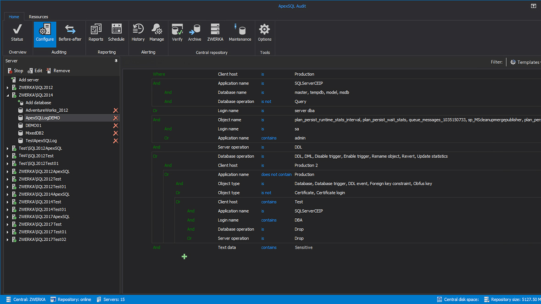The height and width of the screenshot is (304, 541).
Task: Click the Central: ZWERKA status icon
Action: (x=9, y=299)
